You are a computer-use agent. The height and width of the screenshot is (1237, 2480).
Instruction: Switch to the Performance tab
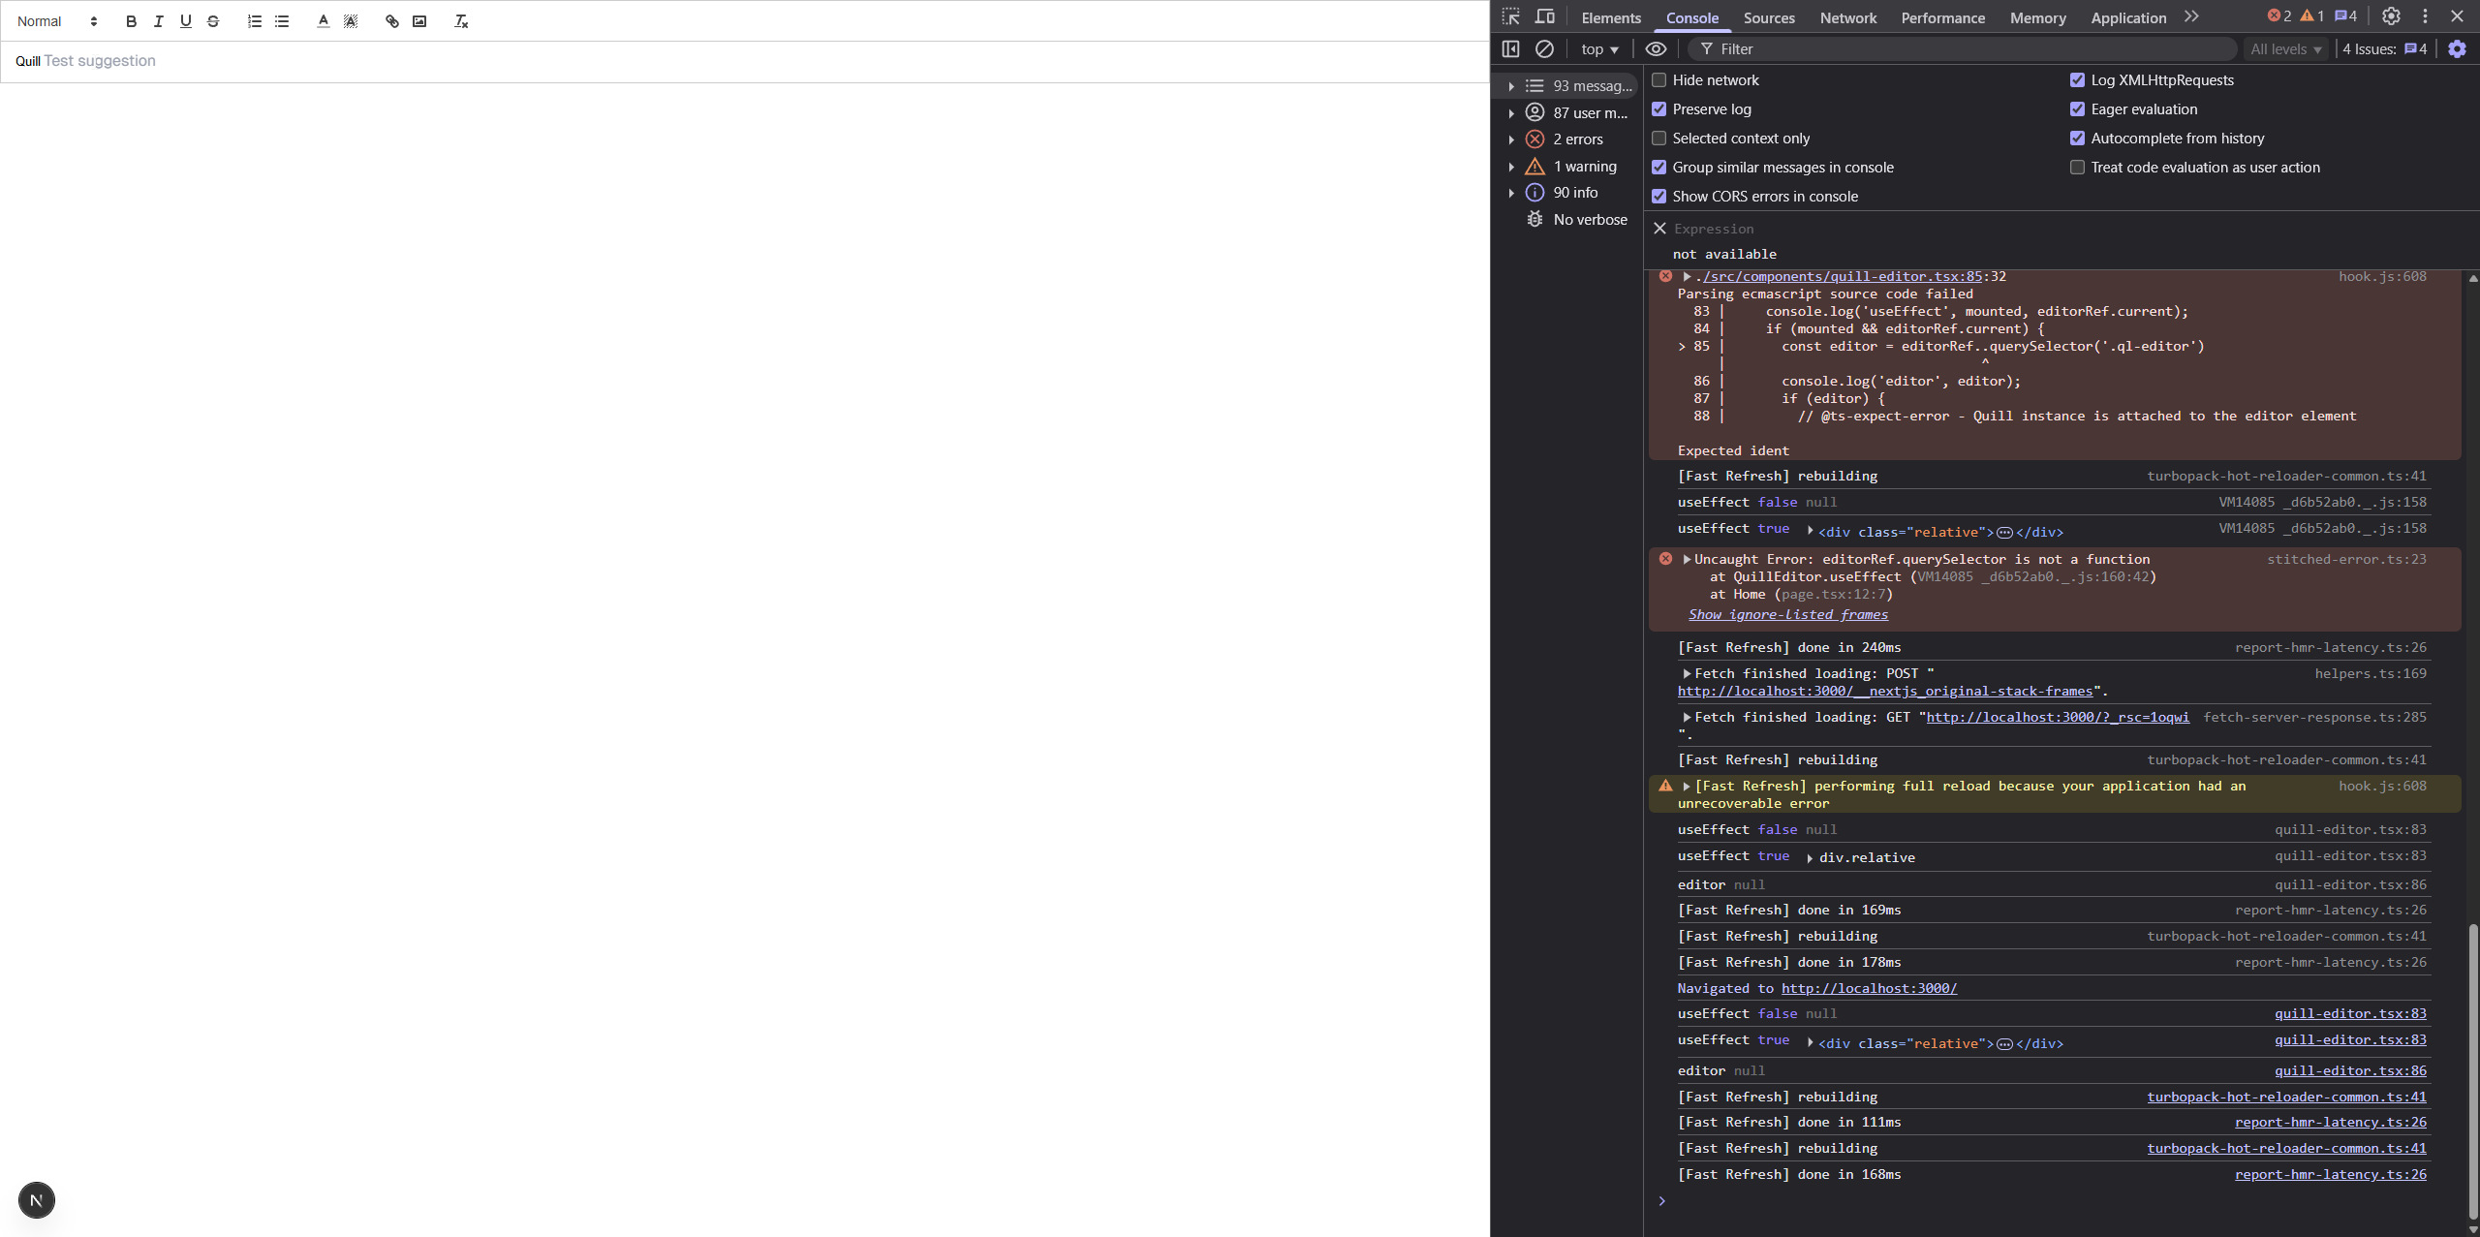1942,17
